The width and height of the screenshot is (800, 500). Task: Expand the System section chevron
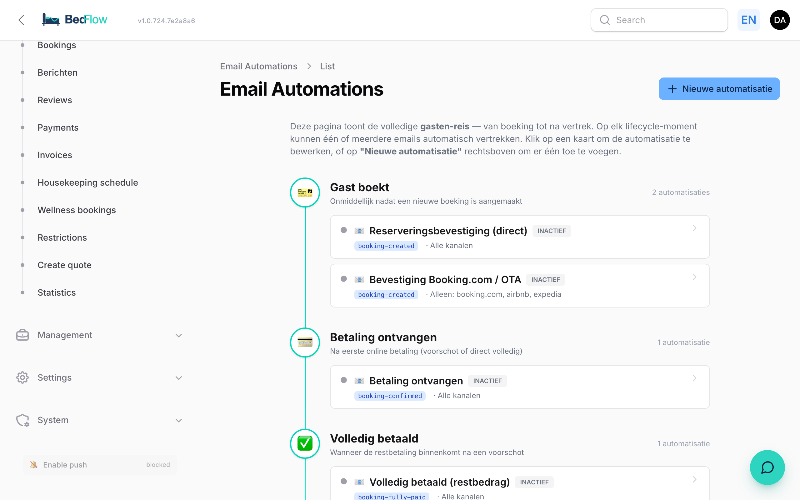coord(178,420)
